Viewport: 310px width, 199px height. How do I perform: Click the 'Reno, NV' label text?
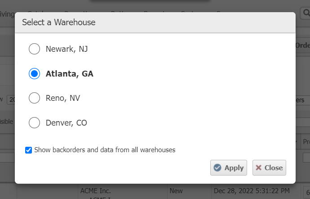click(63, 98)
